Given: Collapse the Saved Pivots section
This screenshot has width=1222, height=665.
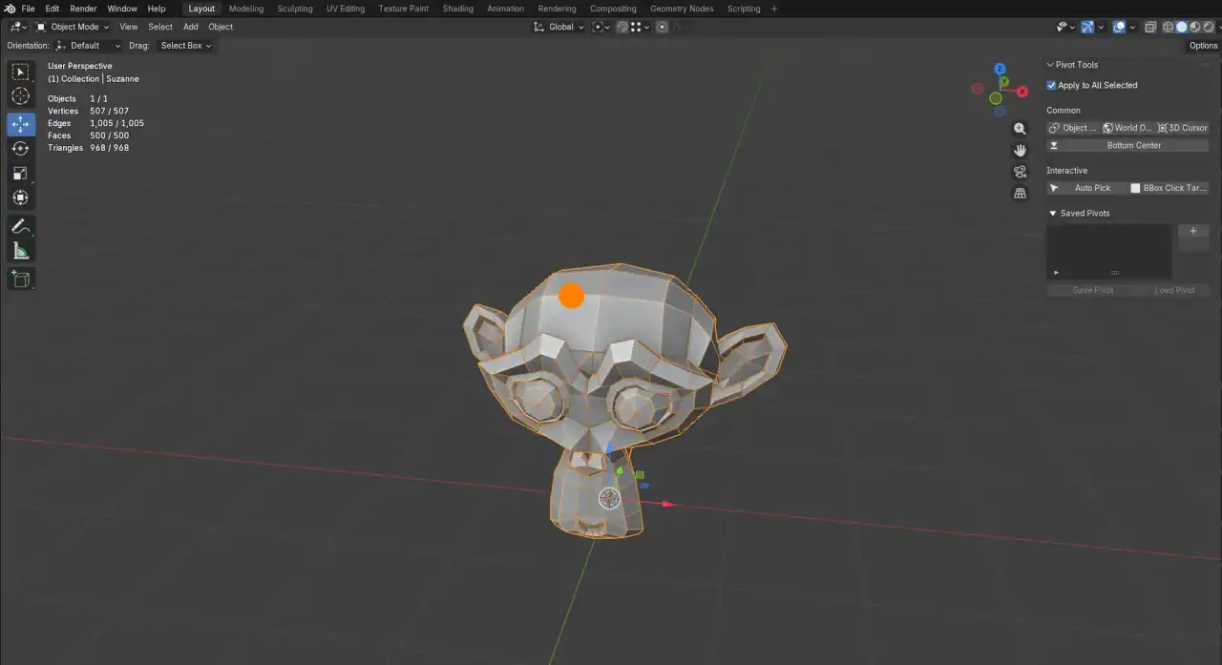Looking at the screenshot, I should click(1053, 214).
